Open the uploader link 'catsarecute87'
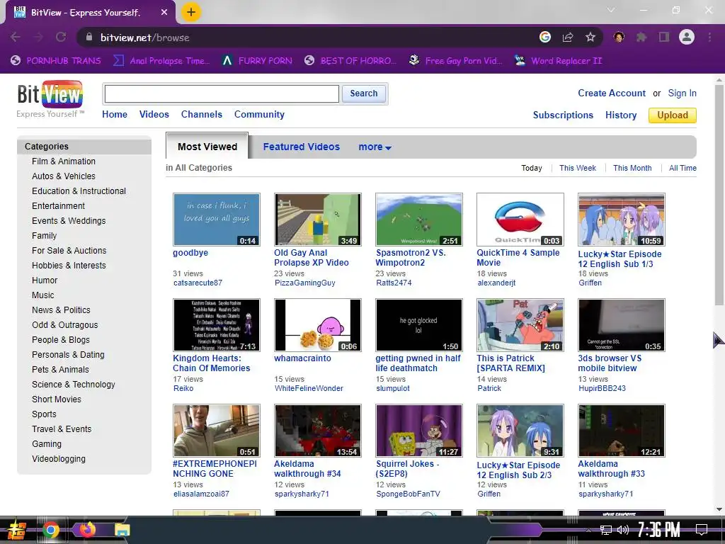Image resolution: width=725 pixels, height=544 pixels. pos(198,283)
